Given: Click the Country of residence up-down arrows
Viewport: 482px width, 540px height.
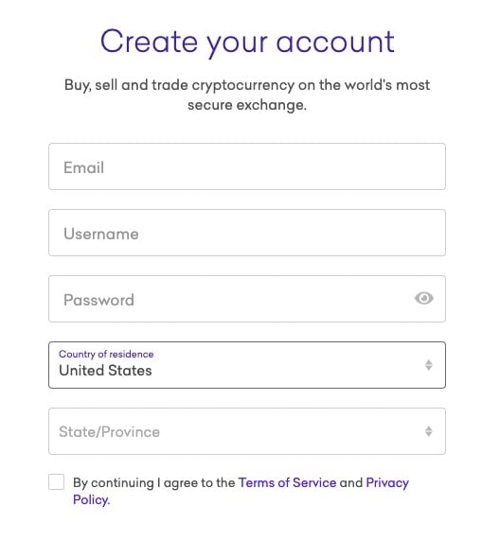Looking at the screenshot, I should (x=429, y=365).
